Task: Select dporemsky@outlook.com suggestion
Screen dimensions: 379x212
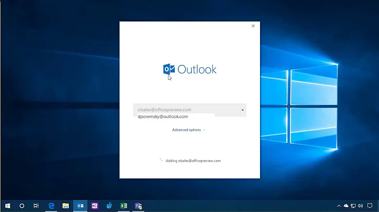Action: 163,116
